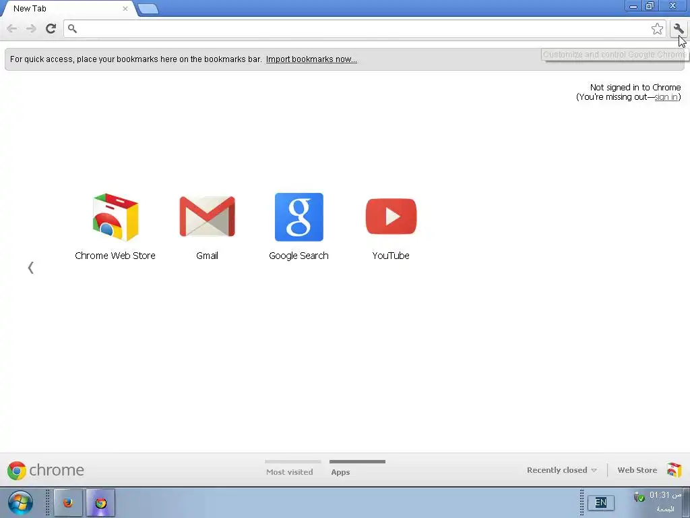Click the Web Store bag icon at bottom right
The width and height of the screenshot is (690, 518).
(x=674, y=470)
